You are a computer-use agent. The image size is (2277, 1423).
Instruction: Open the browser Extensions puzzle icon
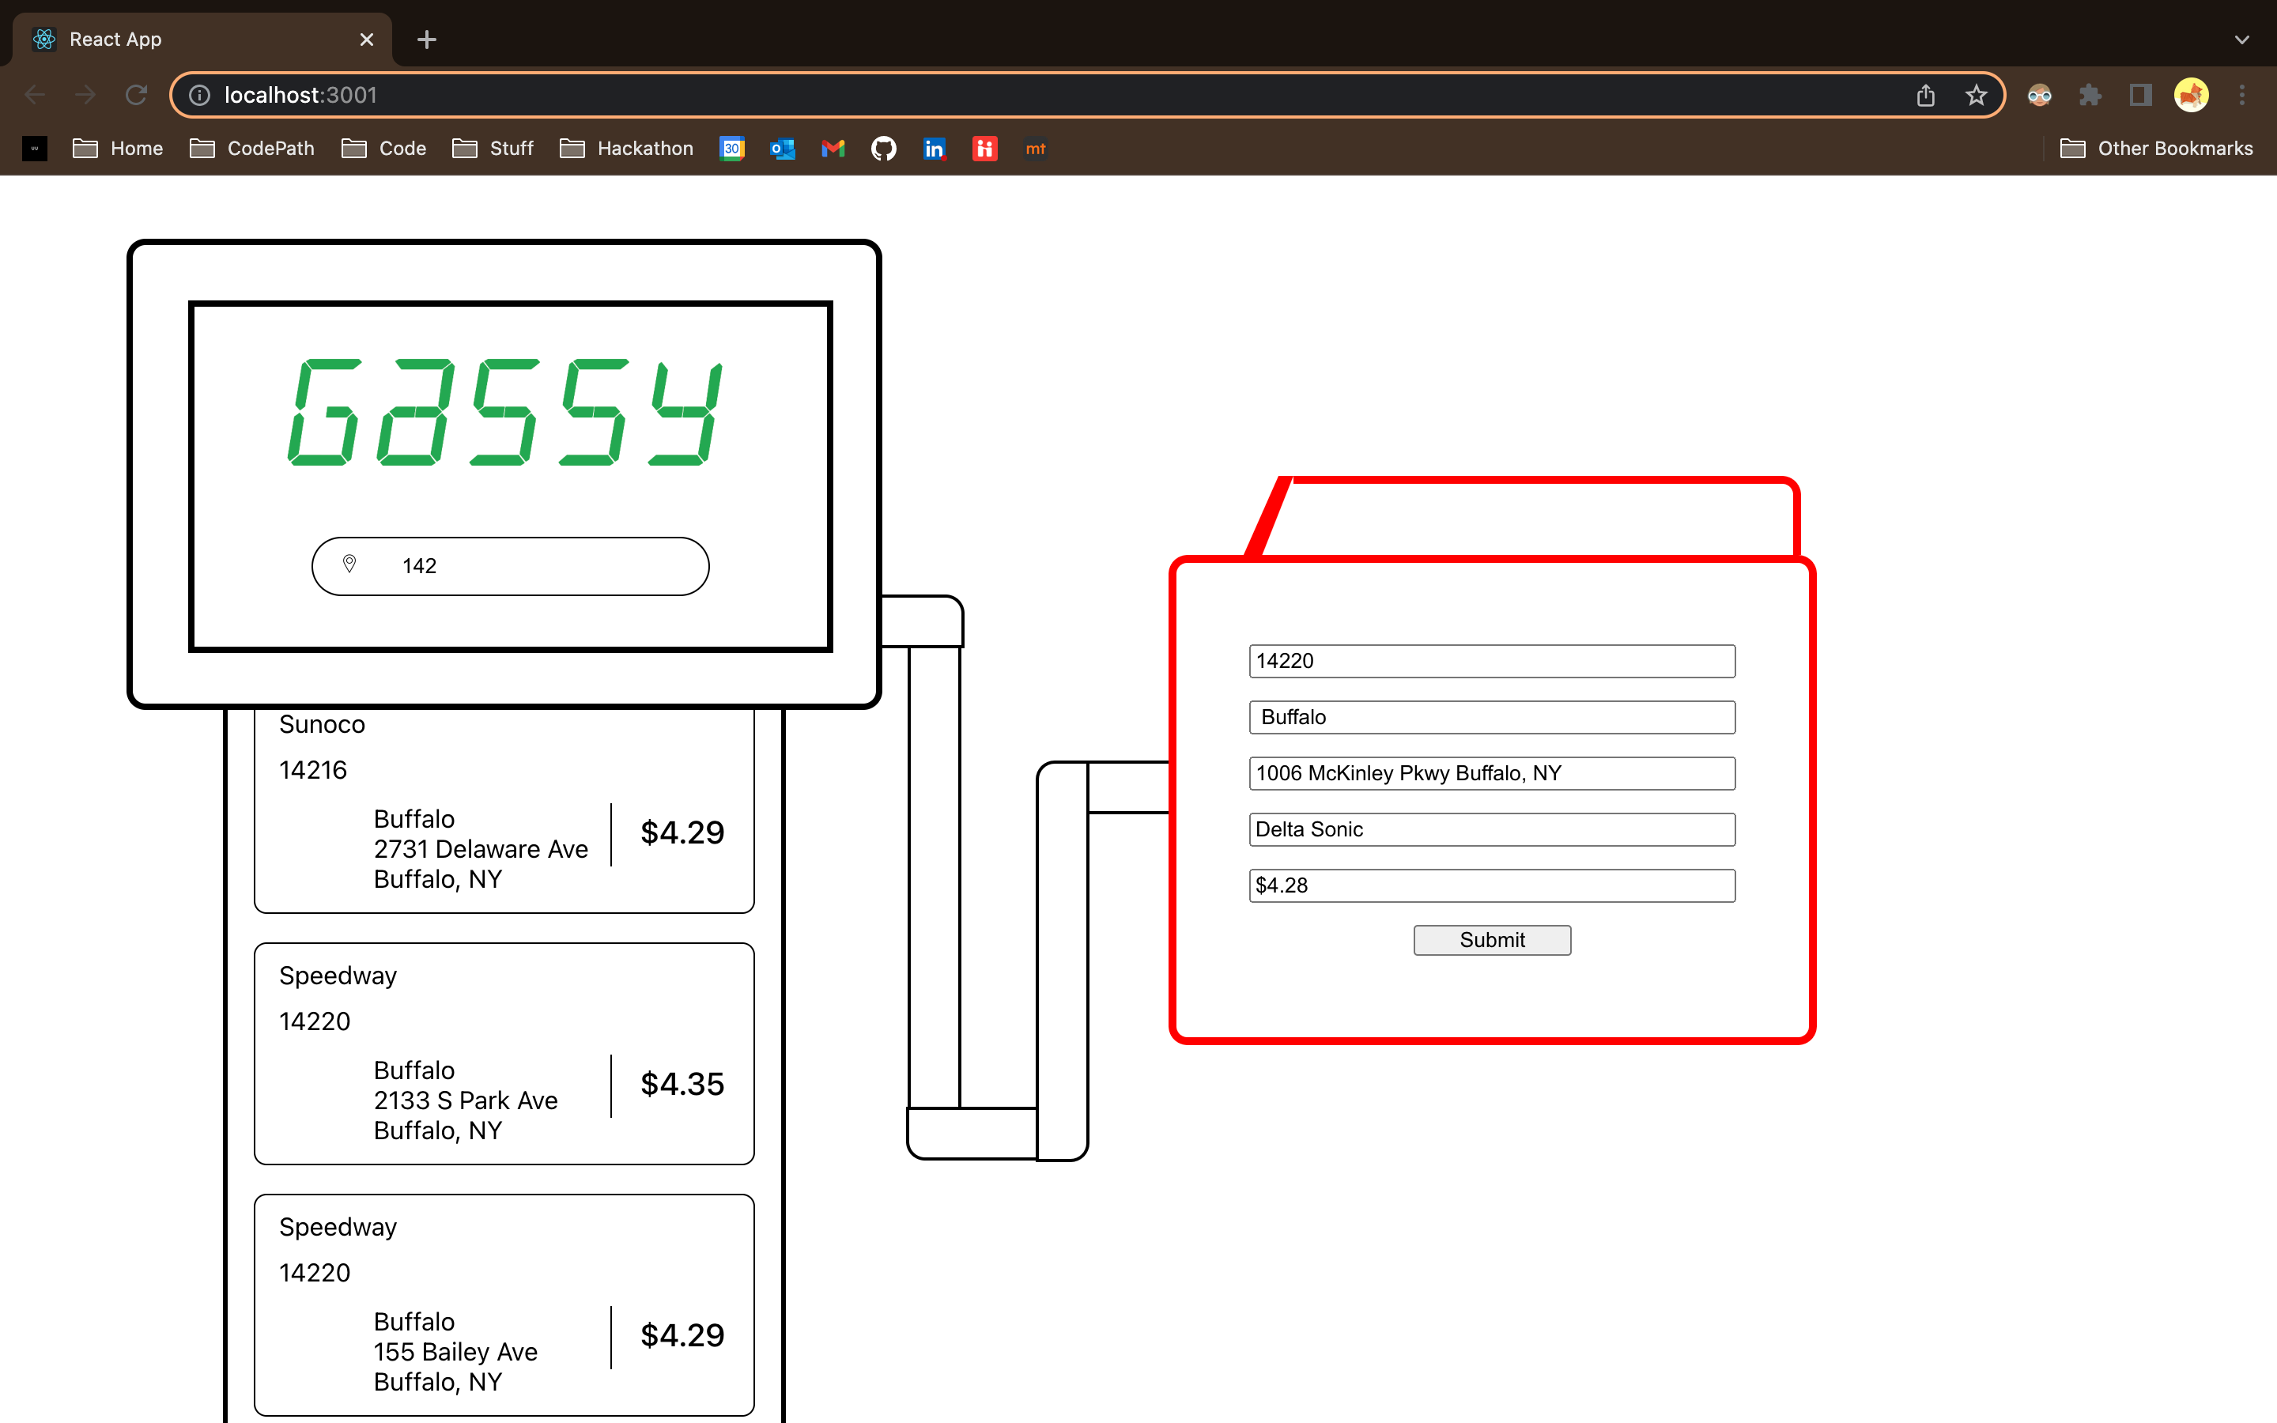tap(2090, 95)
